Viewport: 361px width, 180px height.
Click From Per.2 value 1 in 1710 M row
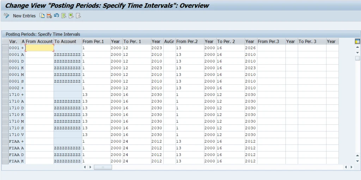tap(190, 121)
